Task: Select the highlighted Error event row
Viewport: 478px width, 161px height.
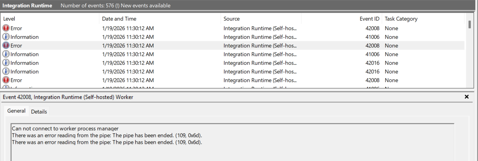Action: coord(233,46)
